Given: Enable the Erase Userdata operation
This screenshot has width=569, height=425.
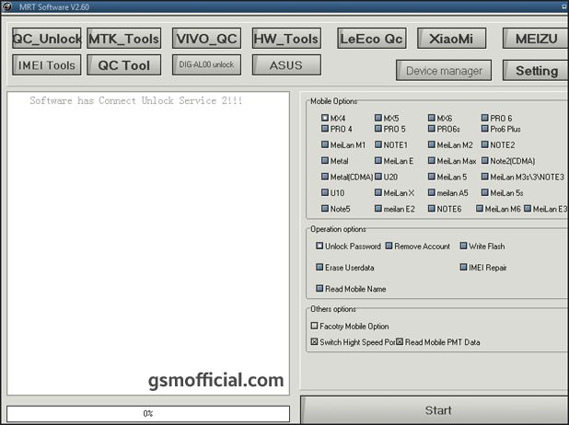Looking at the screenshot, I should click(319, 267).
